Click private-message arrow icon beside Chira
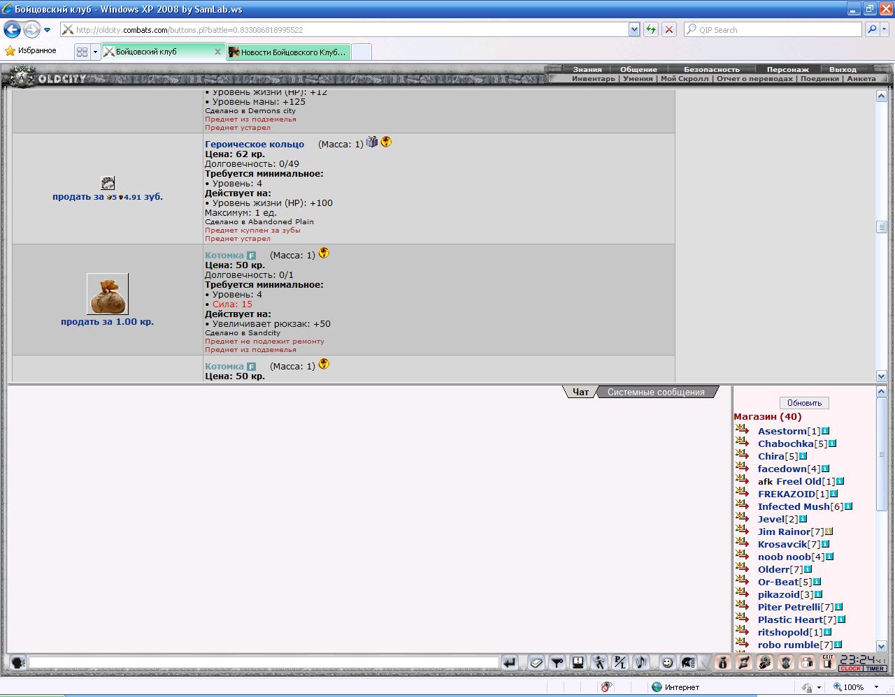 coord(742,455)
